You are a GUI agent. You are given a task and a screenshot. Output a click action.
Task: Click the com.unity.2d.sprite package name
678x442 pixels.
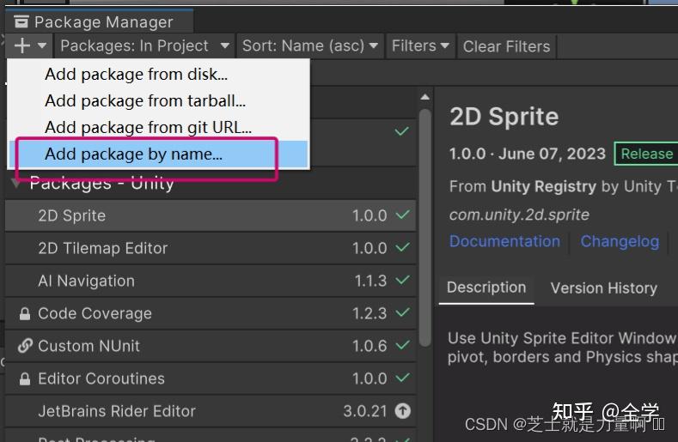[x=519, y=215]
